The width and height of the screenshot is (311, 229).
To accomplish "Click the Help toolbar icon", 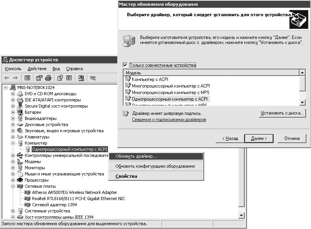I will coord(60,78).
